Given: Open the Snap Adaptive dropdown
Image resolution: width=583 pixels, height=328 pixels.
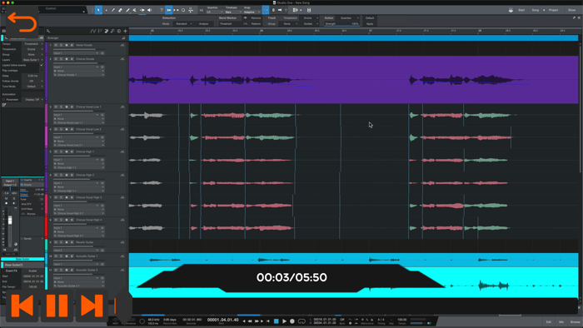Looking at the screenshot, I should click(x=252, y=12).
